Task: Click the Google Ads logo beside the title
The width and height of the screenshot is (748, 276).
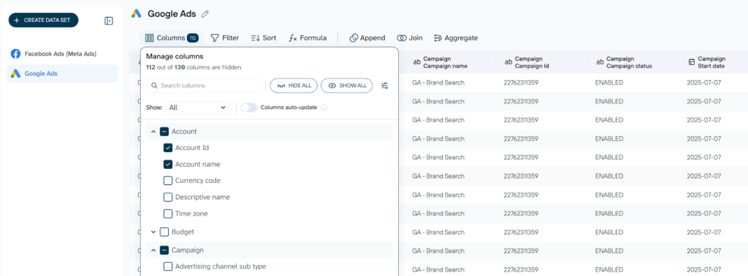Action: point(137,14)
